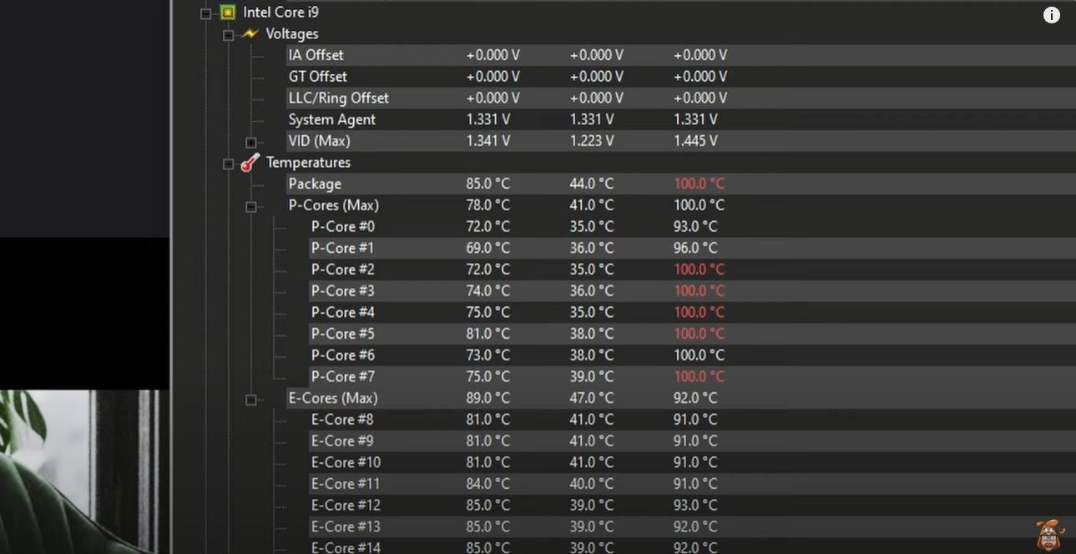
Task: Select the Package temperature row label
Action: tap(315, 184)
